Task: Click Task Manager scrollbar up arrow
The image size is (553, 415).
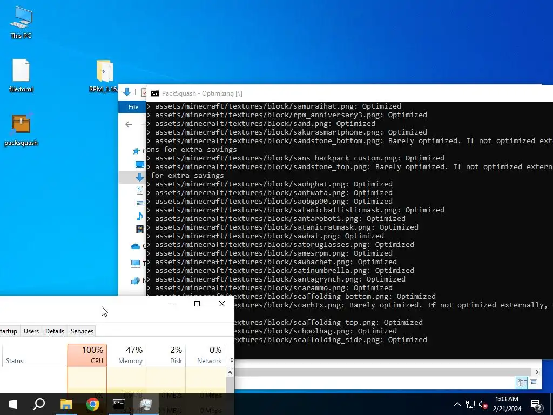Action: click(230, 372)
